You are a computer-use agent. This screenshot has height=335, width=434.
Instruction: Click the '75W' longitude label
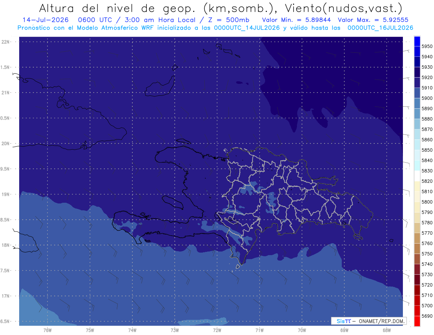pyautogui.click(x=90, y=330)
